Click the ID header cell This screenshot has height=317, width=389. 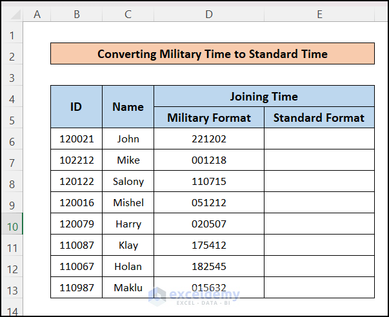76,107
